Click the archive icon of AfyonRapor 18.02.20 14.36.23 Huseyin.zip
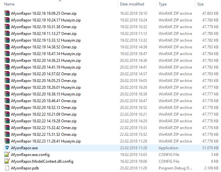 7,60
